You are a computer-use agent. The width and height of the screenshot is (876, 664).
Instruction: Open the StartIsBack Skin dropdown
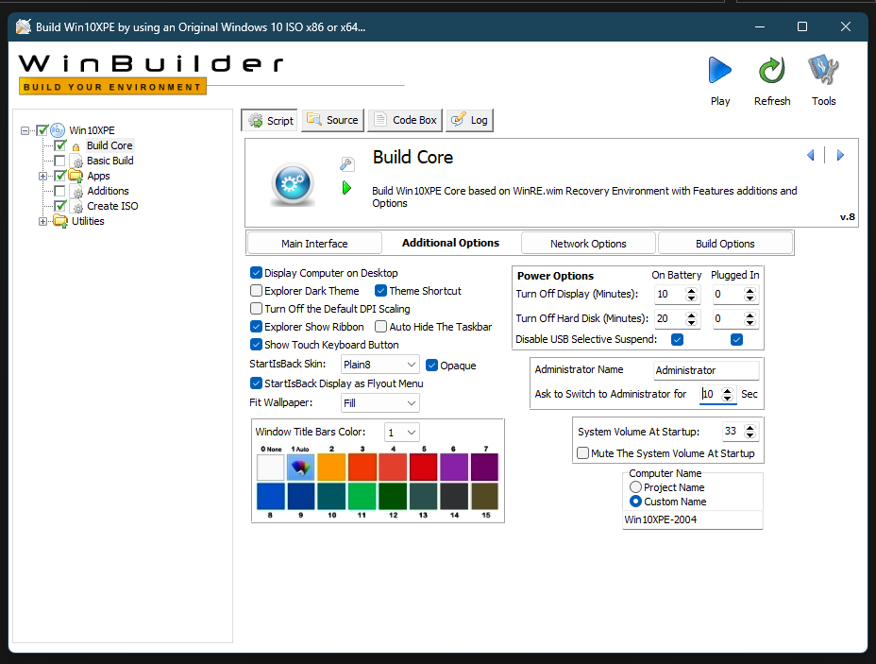click(x=379, y=365)
